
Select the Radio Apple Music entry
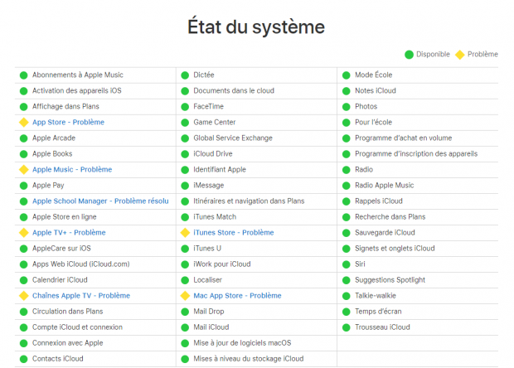click(384, 185)
